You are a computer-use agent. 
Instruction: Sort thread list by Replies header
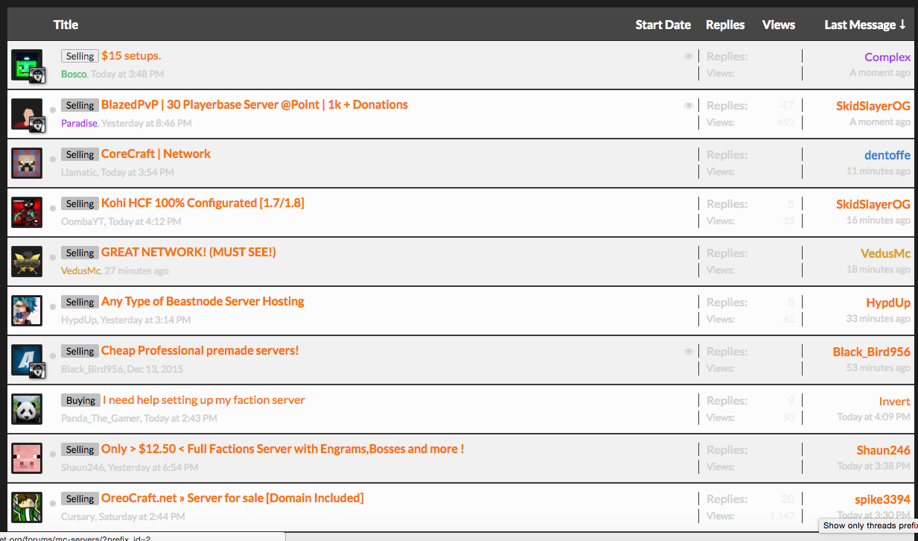(x=725, y=25)
